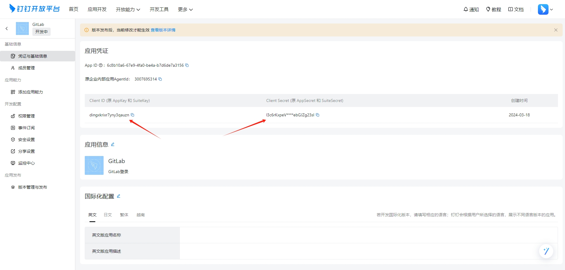The width and height of the screenshot is (565, 270).
Task: Open 开发工具 in top navigation
Action: pyautogui.click(x=159, y=9)
